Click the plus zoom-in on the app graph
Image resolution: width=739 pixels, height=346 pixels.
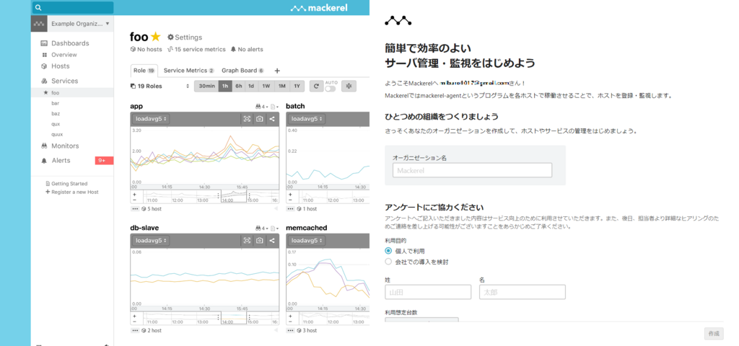[134, 194]
